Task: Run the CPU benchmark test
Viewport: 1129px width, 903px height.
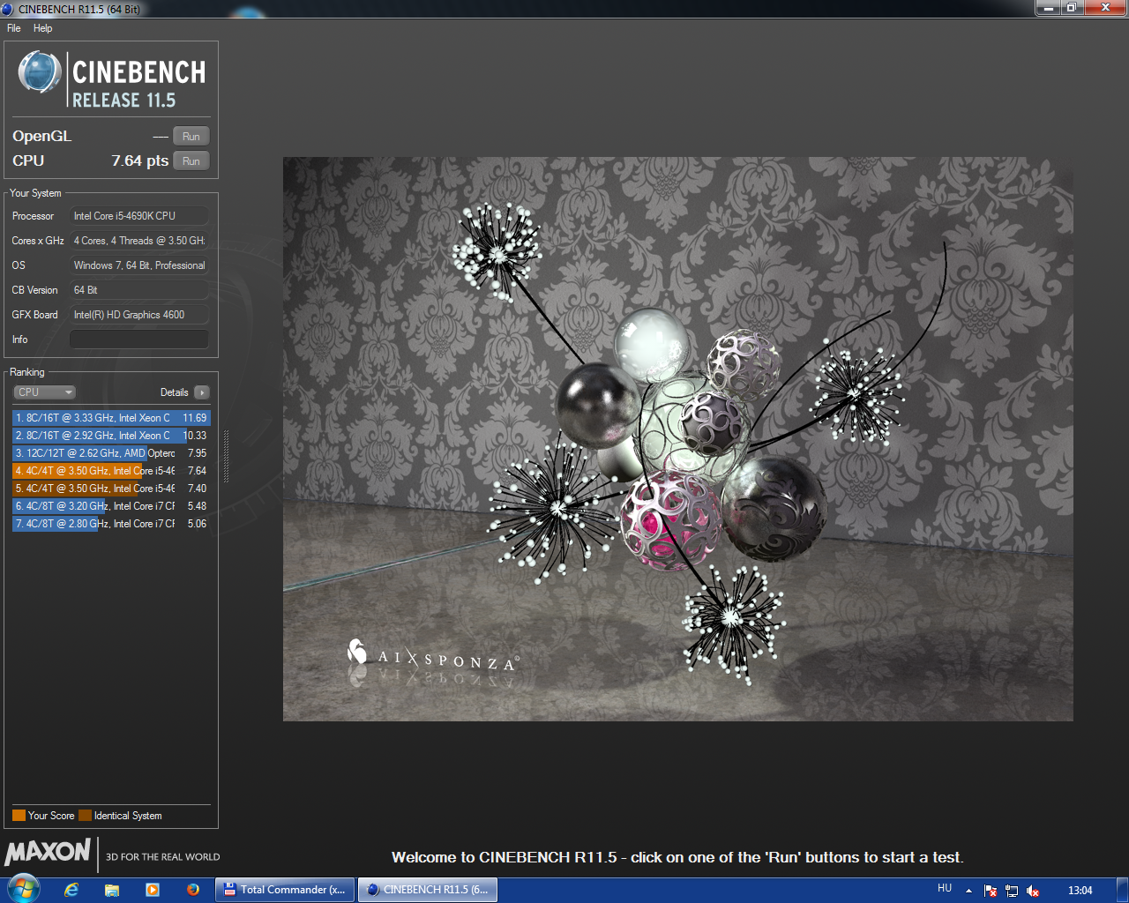Action: [x=191, y=161]
